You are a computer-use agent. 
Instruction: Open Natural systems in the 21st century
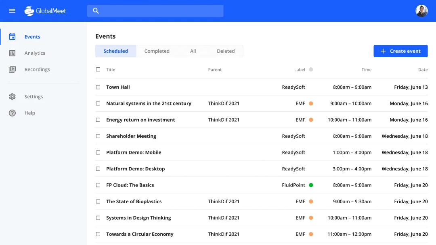pyautogui.click(x=149, y=104)
